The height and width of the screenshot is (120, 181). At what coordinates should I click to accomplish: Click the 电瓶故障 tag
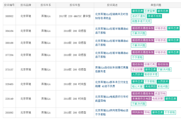coord(157,99)
